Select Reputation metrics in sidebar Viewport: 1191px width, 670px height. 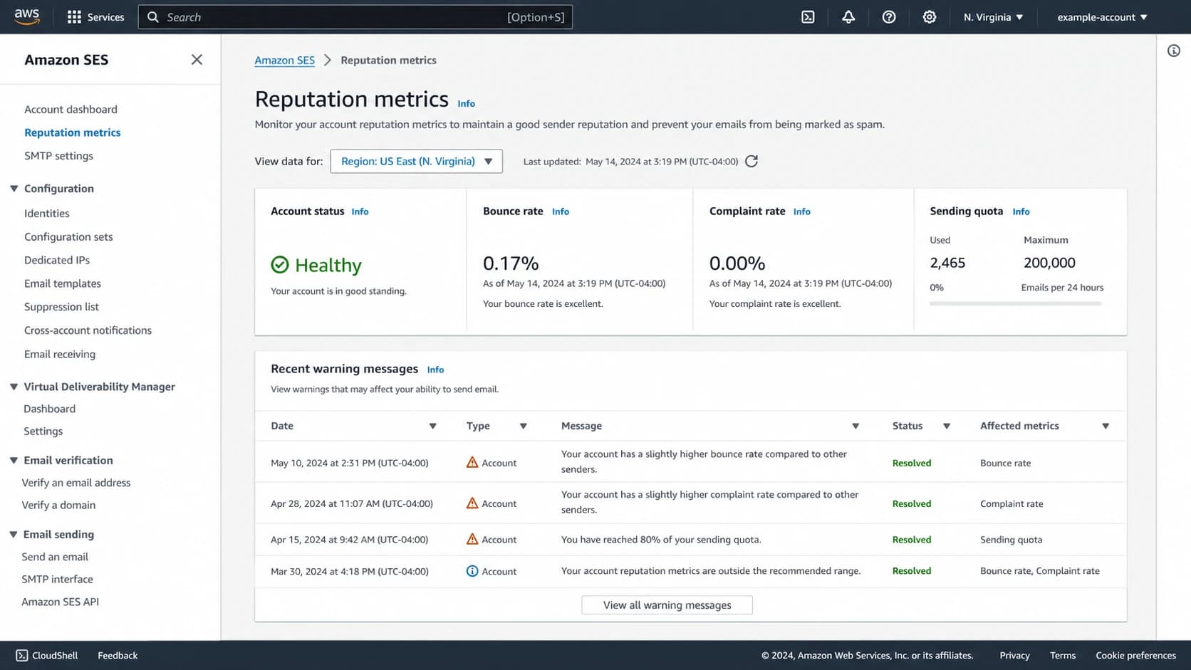[x=73, y=132]
